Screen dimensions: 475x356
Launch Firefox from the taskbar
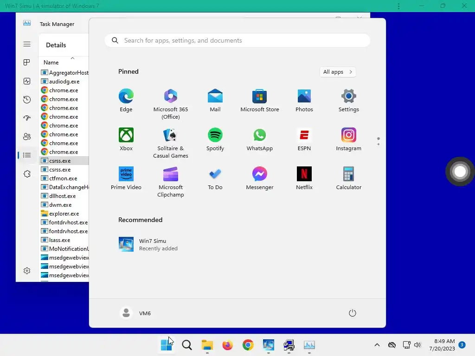tap(227, 345)
